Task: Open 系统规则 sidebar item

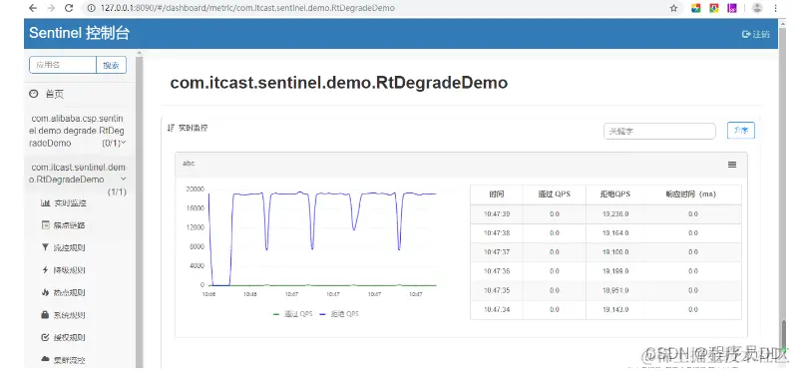Action: 70,315
